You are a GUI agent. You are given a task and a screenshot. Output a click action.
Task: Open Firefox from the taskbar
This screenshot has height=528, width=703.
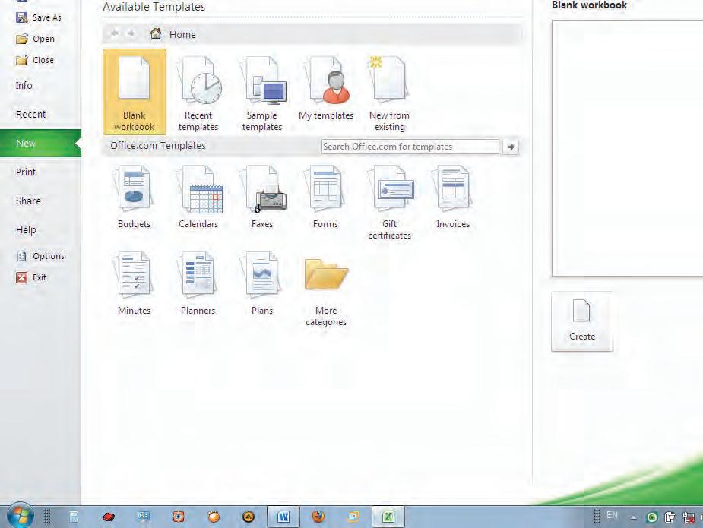(318, 517)
